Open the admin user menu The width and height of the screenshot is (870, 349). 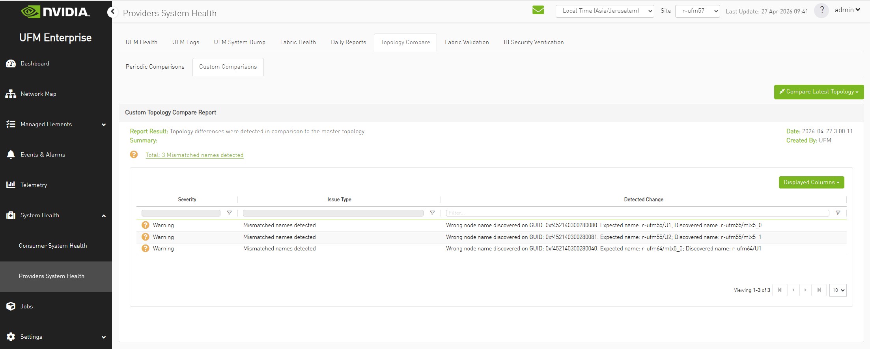848,10
